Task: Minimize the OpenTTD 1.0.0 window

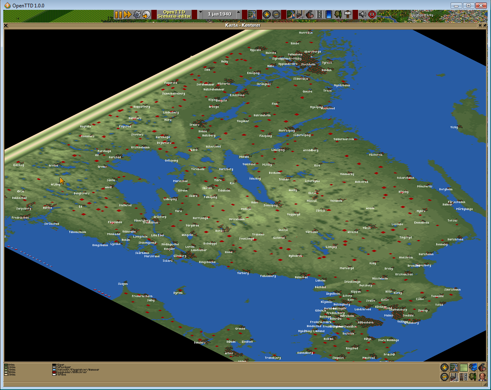Action: [x=456, y=5]
